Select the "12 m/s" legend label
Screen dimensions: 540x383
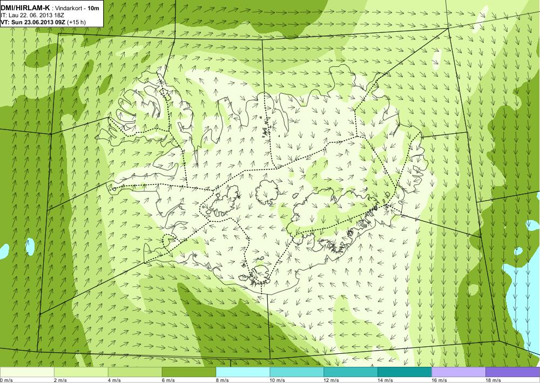coord(332,380)
